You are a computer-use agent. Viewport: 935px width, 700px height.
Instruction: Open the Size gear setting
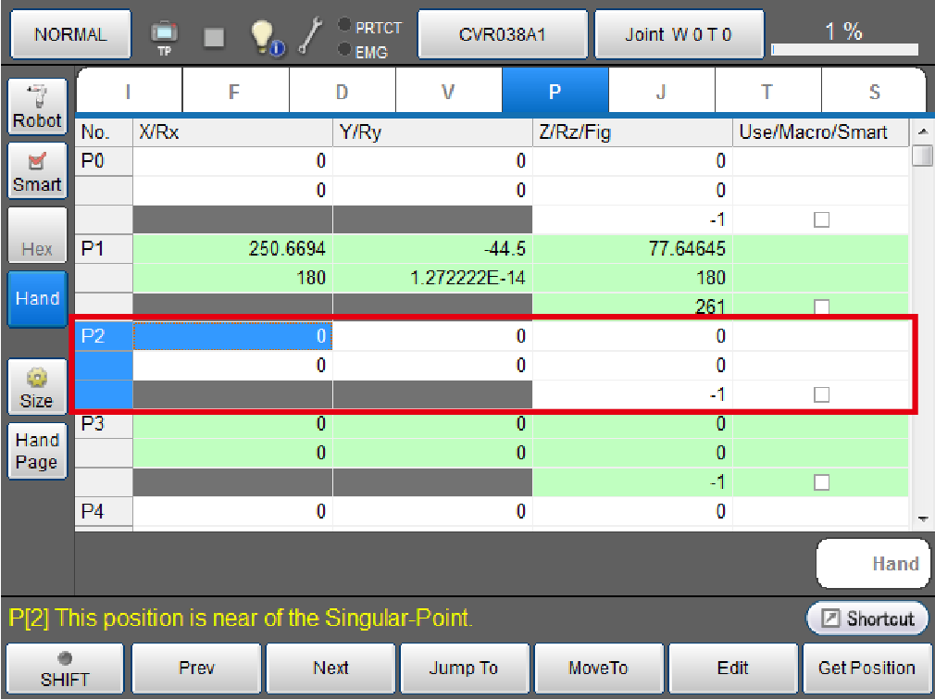[x=37, y=387]
